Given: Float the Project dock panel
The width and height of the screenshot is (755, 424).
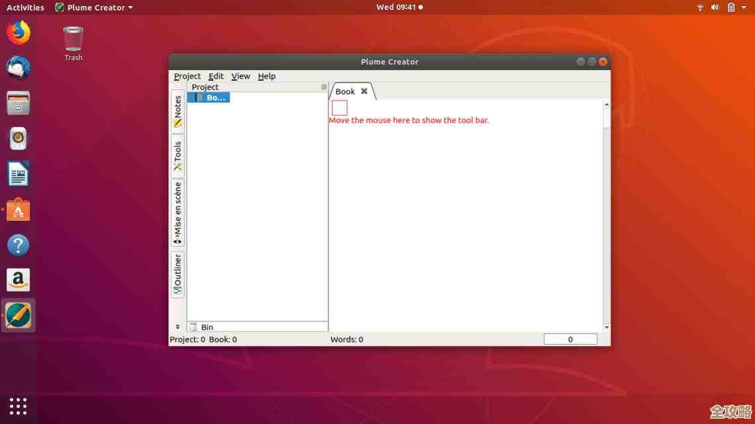Looking at the screenshot, I should 324,87.
